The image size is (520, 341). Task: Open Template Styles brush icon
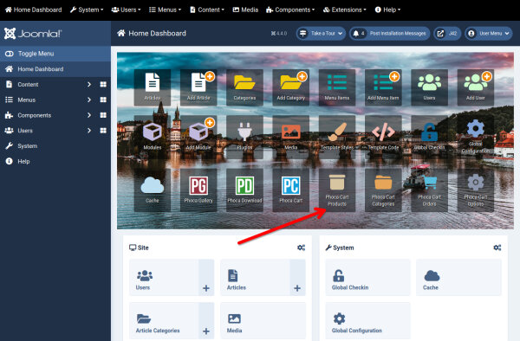click(337, 137)
